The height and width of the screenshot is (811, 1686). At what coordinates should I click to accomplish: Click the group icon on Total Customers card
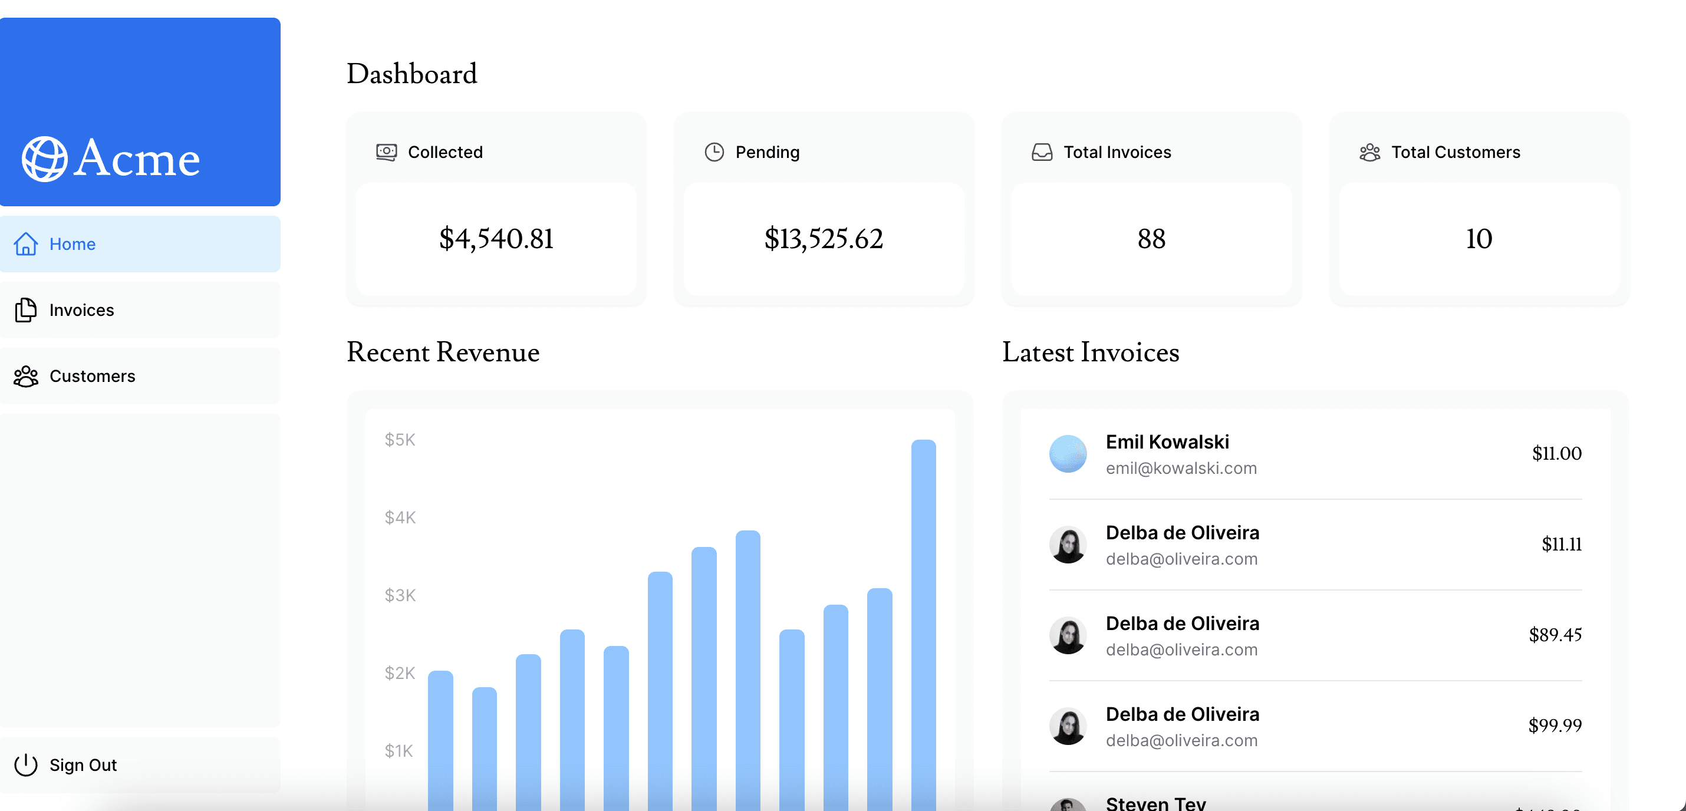click(1369, 152)
